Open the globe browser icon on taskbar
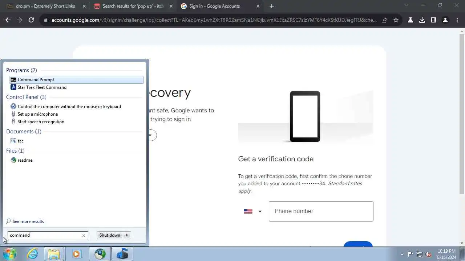 (100, 254)
